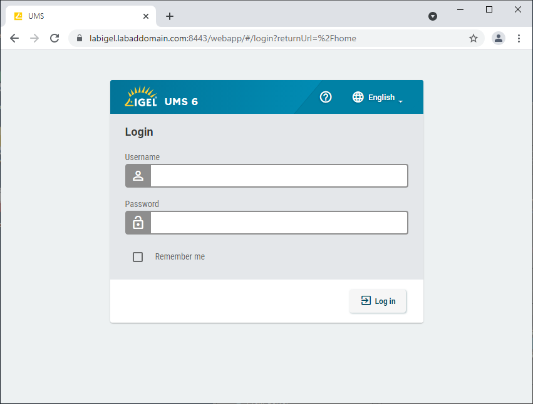The height and width of the screenshot is (404, 533).
Task: Open the help question mark icon
Action: (x=326, y=97)
